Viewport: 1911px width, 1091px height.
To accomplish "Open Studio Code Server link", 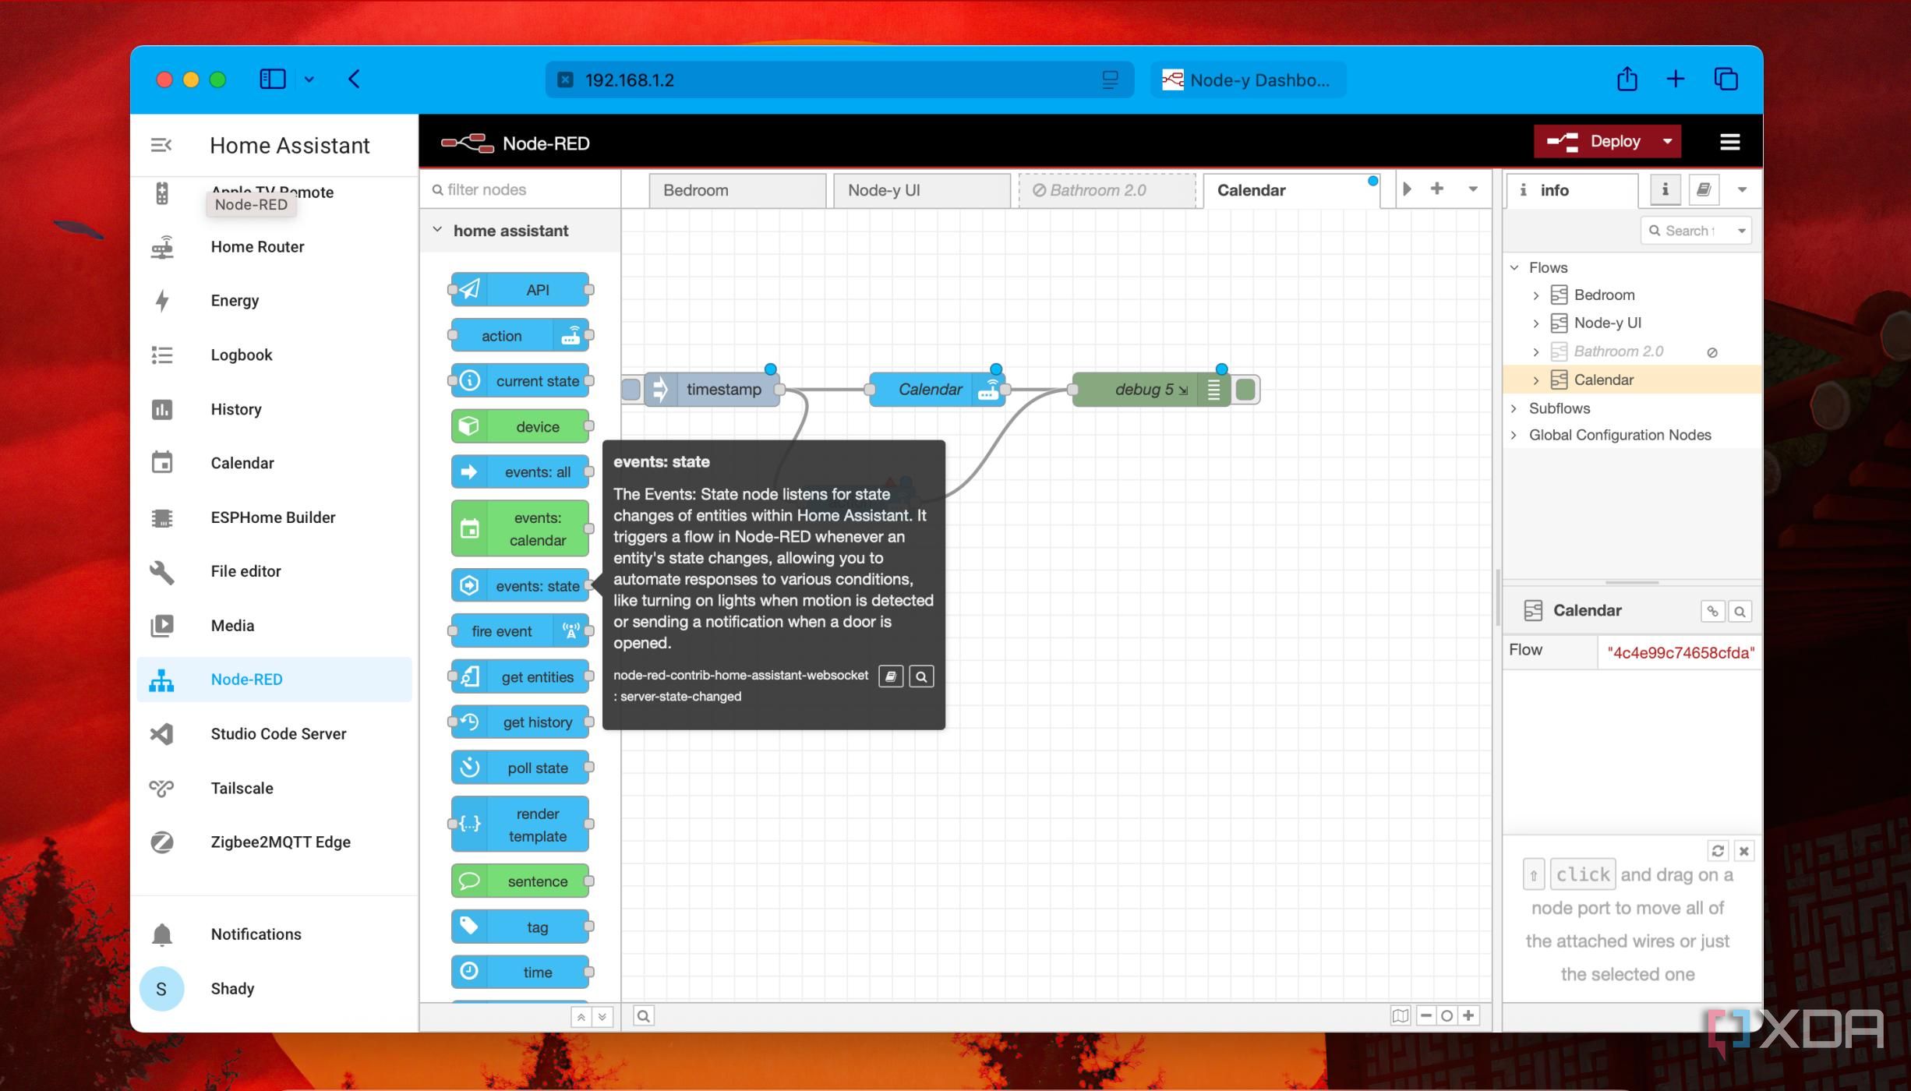I will coord(274,734).
